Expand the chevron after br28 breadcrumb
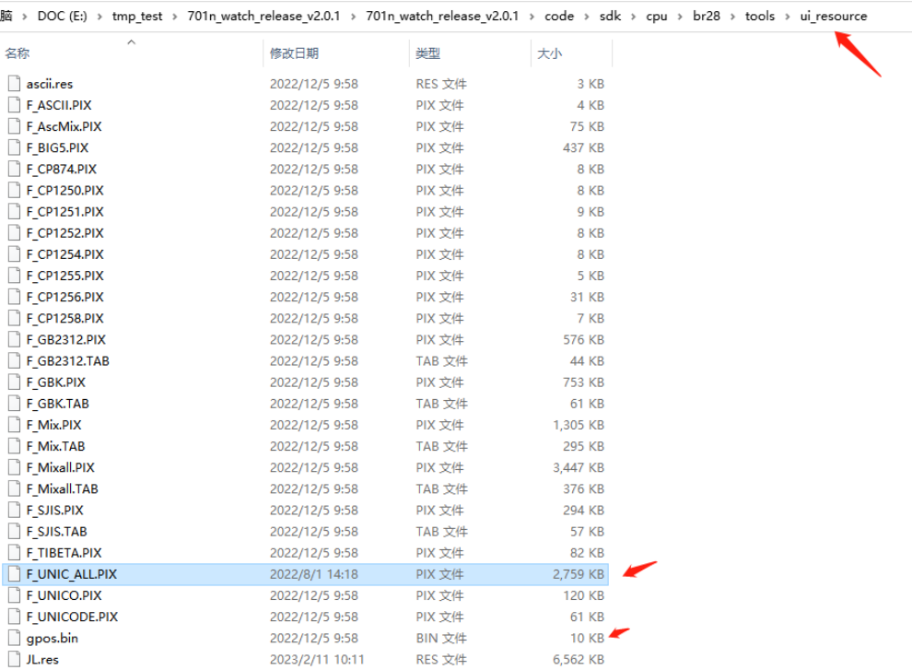This screenshot has width=912, height=670. [x=733, y=17]
